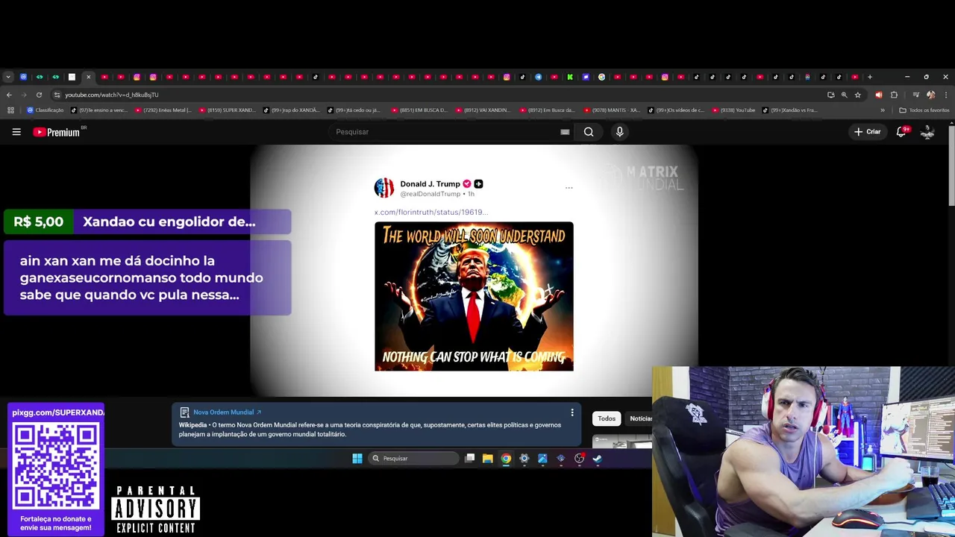Switch to the Kick tab

(570, 77)
